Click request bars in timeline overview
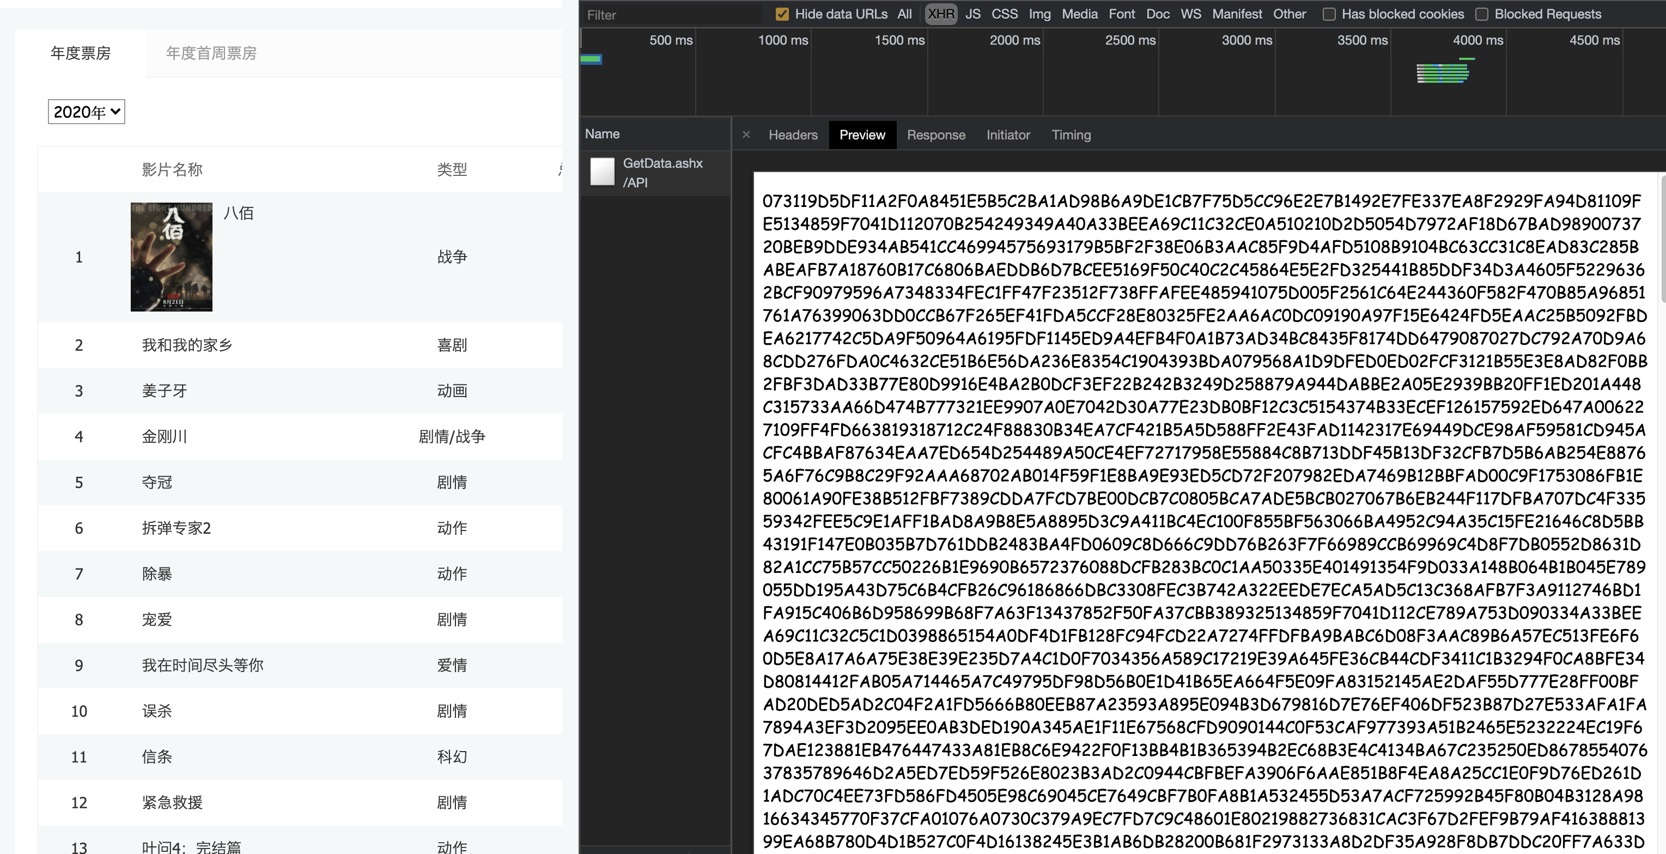Screen dimensions: 1666x854 tap(1443, 73)
